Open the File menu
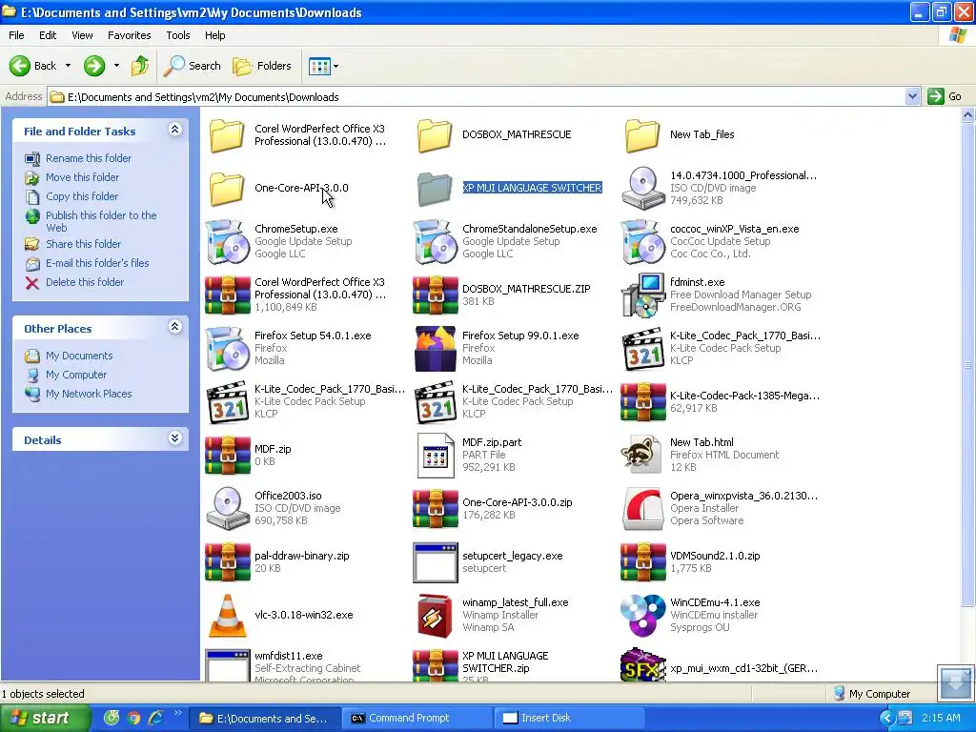Screen dimensions: 976x732 coord(16,35)
